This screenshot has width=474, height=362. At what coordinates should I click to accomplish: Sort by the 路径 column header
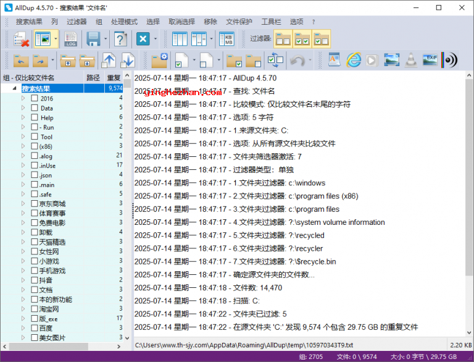94,78
